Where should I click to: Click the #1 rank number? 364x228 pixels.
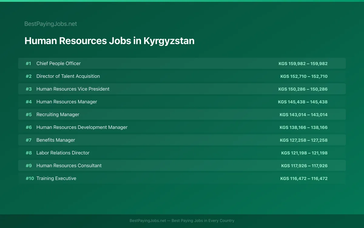click(29, 64)
